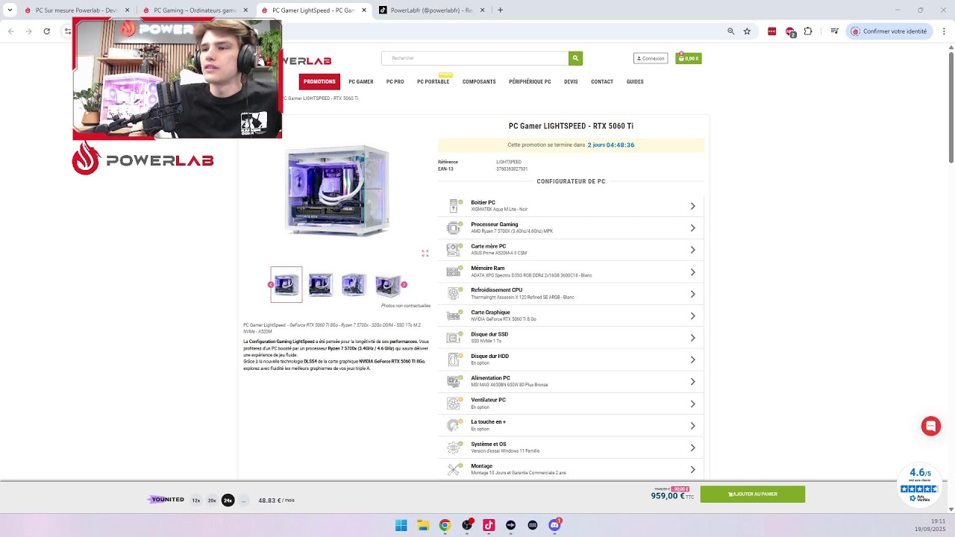Reload the page with browser refresh button
The image size is (955, 537).
click(46, 31)
